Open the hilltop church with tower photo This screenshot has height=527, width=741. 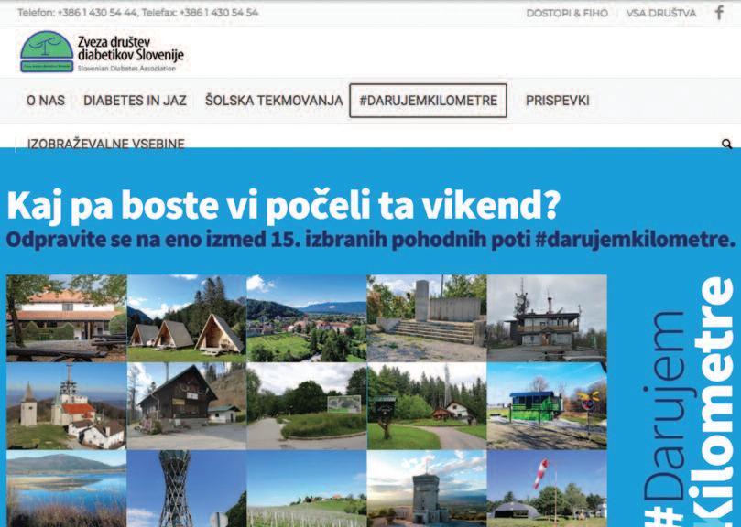click(67, 406)
